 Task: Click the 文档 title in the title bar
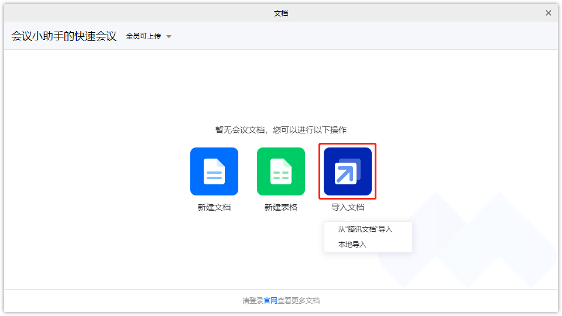tap(281, 13)
